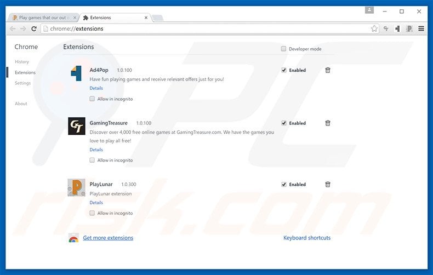Enable Developer mode checkbox
433x275 pixels.
283,49
